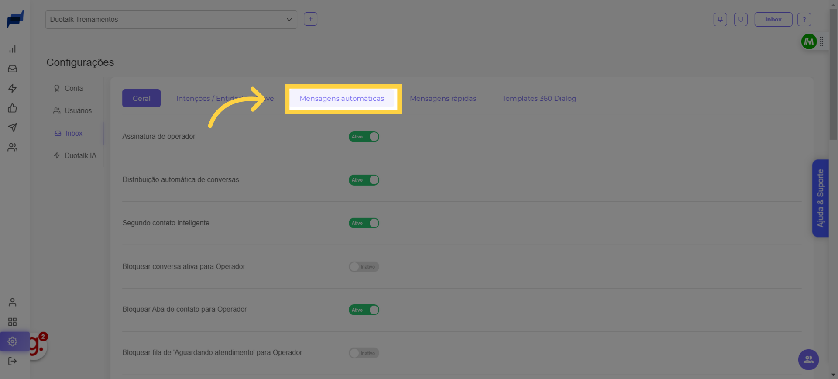838x379 pixels.
Task: Click the plus button beside workspace selector
Action: pyautogui.click(x=310, y=19)
